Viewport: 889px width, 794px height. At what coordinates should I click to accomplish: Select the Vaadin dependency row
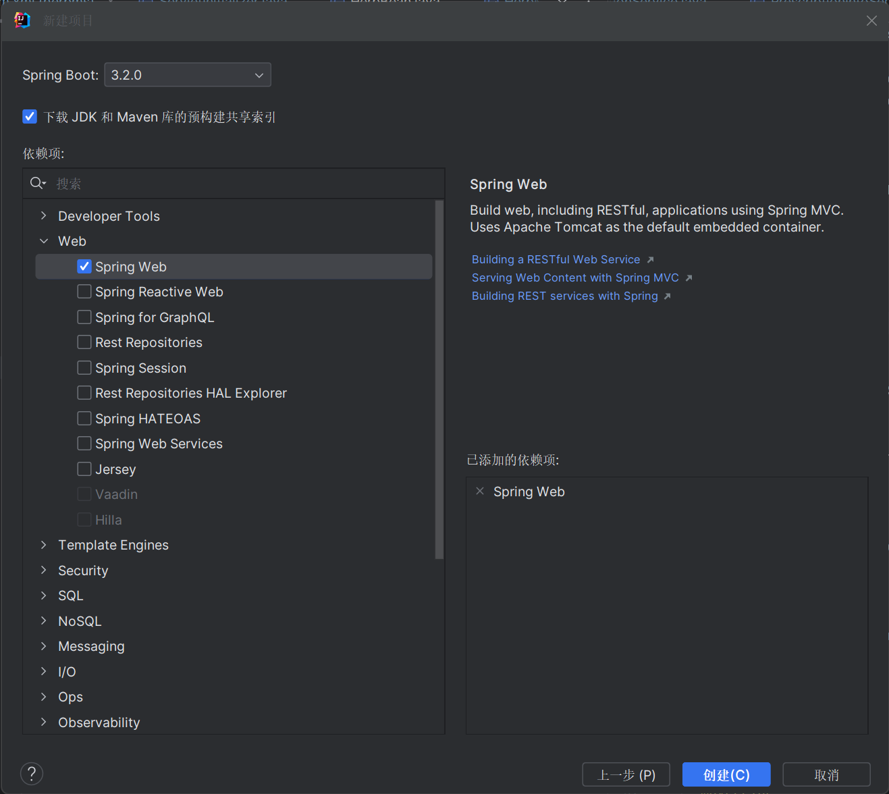point(234,494)
